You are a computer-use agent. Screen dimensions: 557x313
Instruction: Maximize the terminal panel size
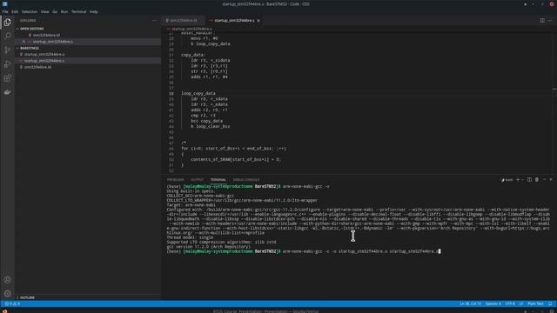pos(544,180)
